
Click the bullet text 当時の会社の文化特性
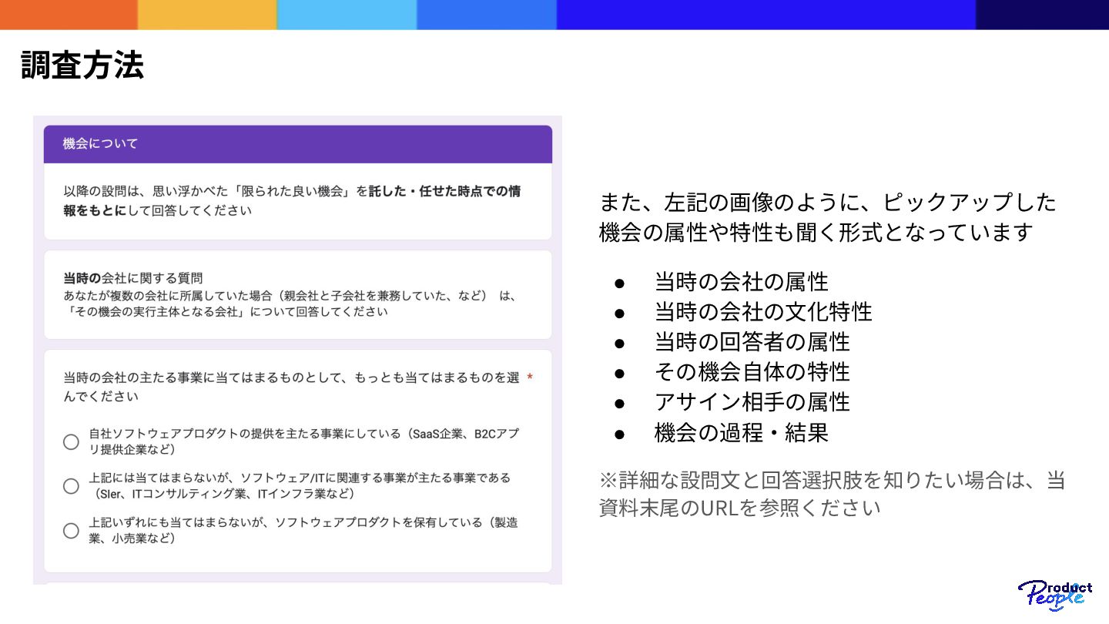[763, 312]
